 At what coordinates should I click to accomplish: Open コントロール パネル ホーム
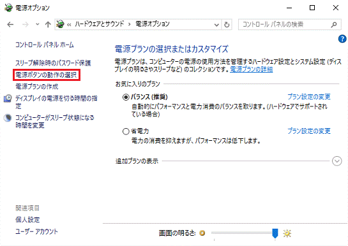tap(45, 45)
